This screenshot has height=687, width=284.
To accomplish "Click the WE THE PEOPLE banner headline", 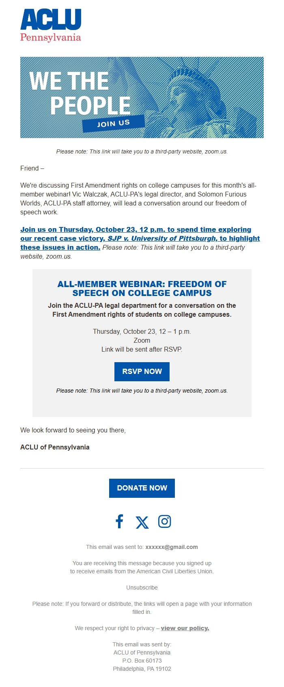I will pos(80,93).
